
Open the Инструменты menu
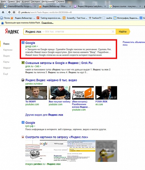[48, 1]
